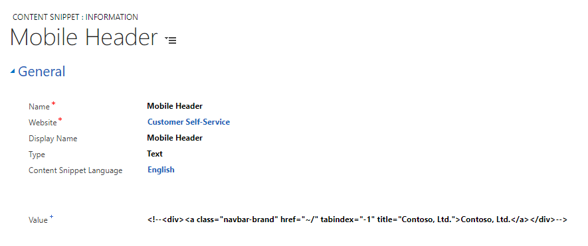
Task: Click the Name field label
Action: coord(39,107)
